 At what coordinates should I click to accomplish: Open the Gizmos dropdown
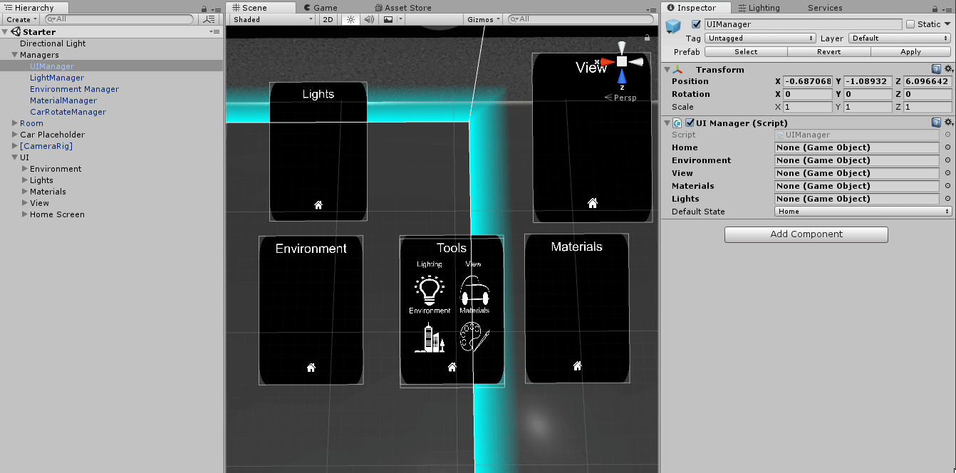click(x=484, y=19)
